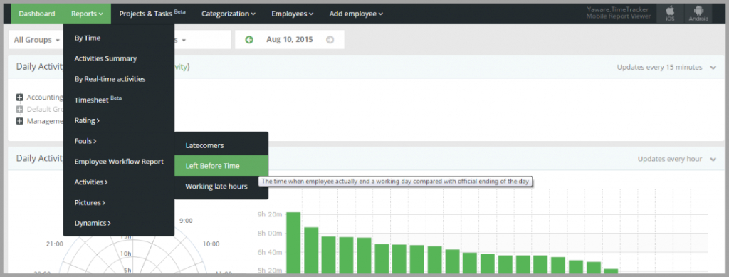Expand the Accounting group plus icon
Viewport: 729px width, 277px height.
tap(19, 97)
